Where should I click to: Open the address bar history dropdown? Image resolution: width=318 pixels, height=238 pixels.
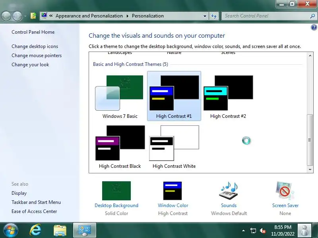pyautogui.click(x=205, y=16)
